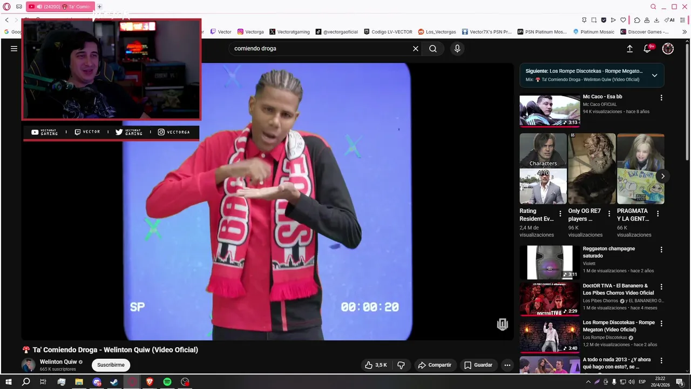This screenshot has width=691, height=389.
Task: Open the Opera main menu icon
Action: [6, 6]
